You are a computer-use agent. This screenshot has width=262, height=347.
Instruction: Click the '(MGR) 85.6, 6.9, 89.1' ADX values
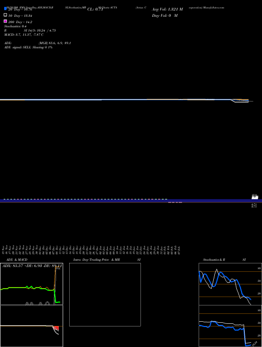pos(54,43)
